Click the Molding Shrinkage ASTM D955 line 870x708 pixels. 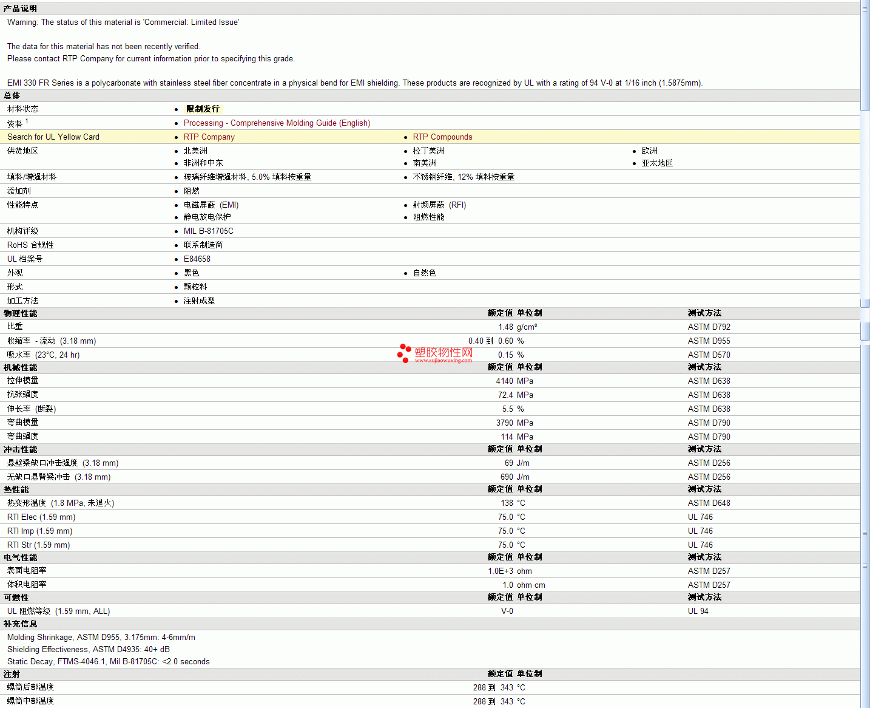[x=101, y=637]
